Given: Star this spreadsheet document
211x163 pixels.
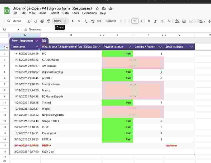Looking at the screenshot, I should (x=98, y=8).
